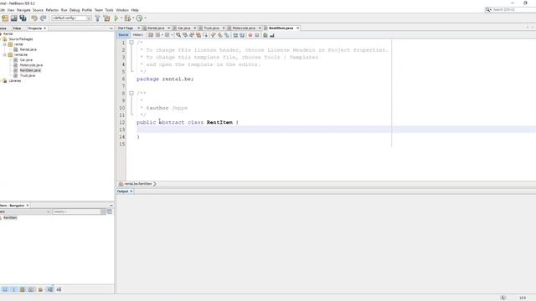The width and height of the screenshot is (536, 301).
Task: Click the New Project icon in main toolbar
Action: coord(5,18)
